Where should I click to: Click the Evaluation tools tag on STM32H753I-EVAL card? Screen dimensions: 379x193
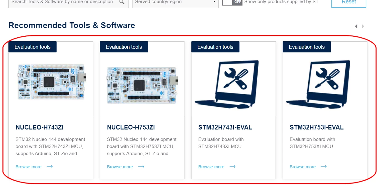pos(307,47)
